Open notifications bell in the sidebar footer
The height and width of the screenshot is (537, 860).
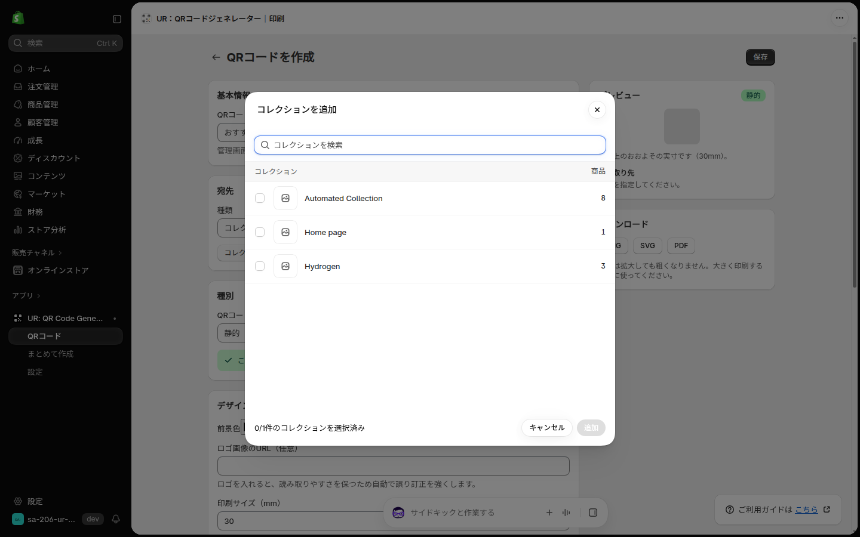click(x=116, y=519)
